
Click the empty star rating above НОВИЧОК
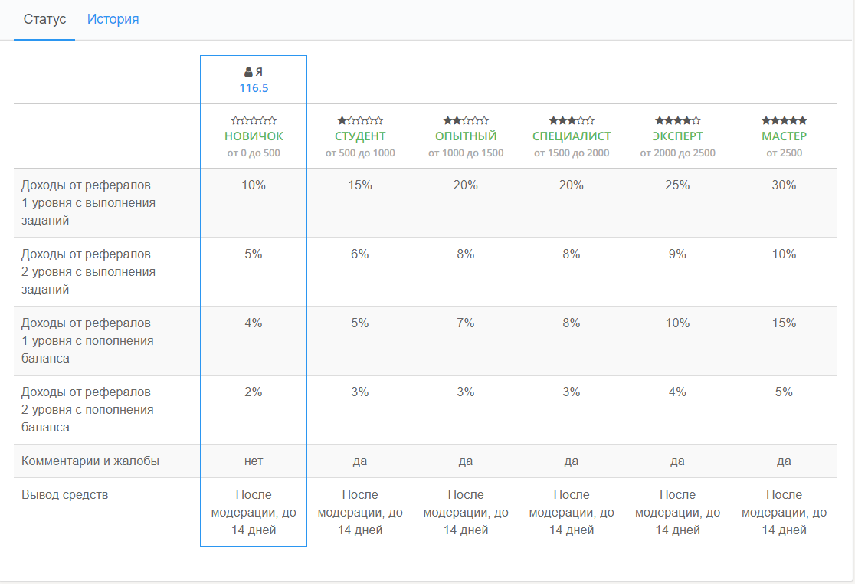pyautogui.click(x=254, y=120)
